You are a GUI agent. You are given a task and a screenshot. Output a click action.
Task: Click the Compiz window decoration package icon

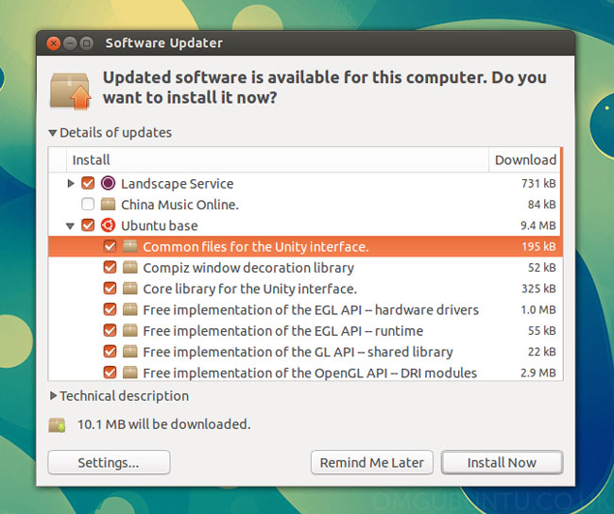coord(130,268)
